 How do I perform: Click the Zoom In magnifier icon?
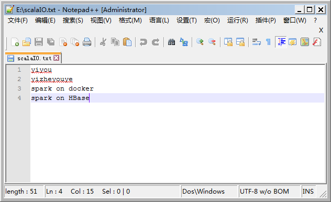[x=200, y=42]
